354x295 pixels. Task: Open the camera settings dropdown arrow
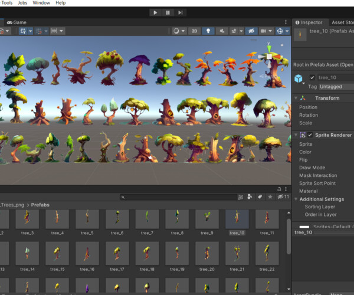270,31
